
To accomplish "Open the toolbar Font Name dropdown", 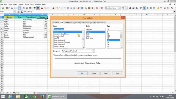I will (119, 8).
